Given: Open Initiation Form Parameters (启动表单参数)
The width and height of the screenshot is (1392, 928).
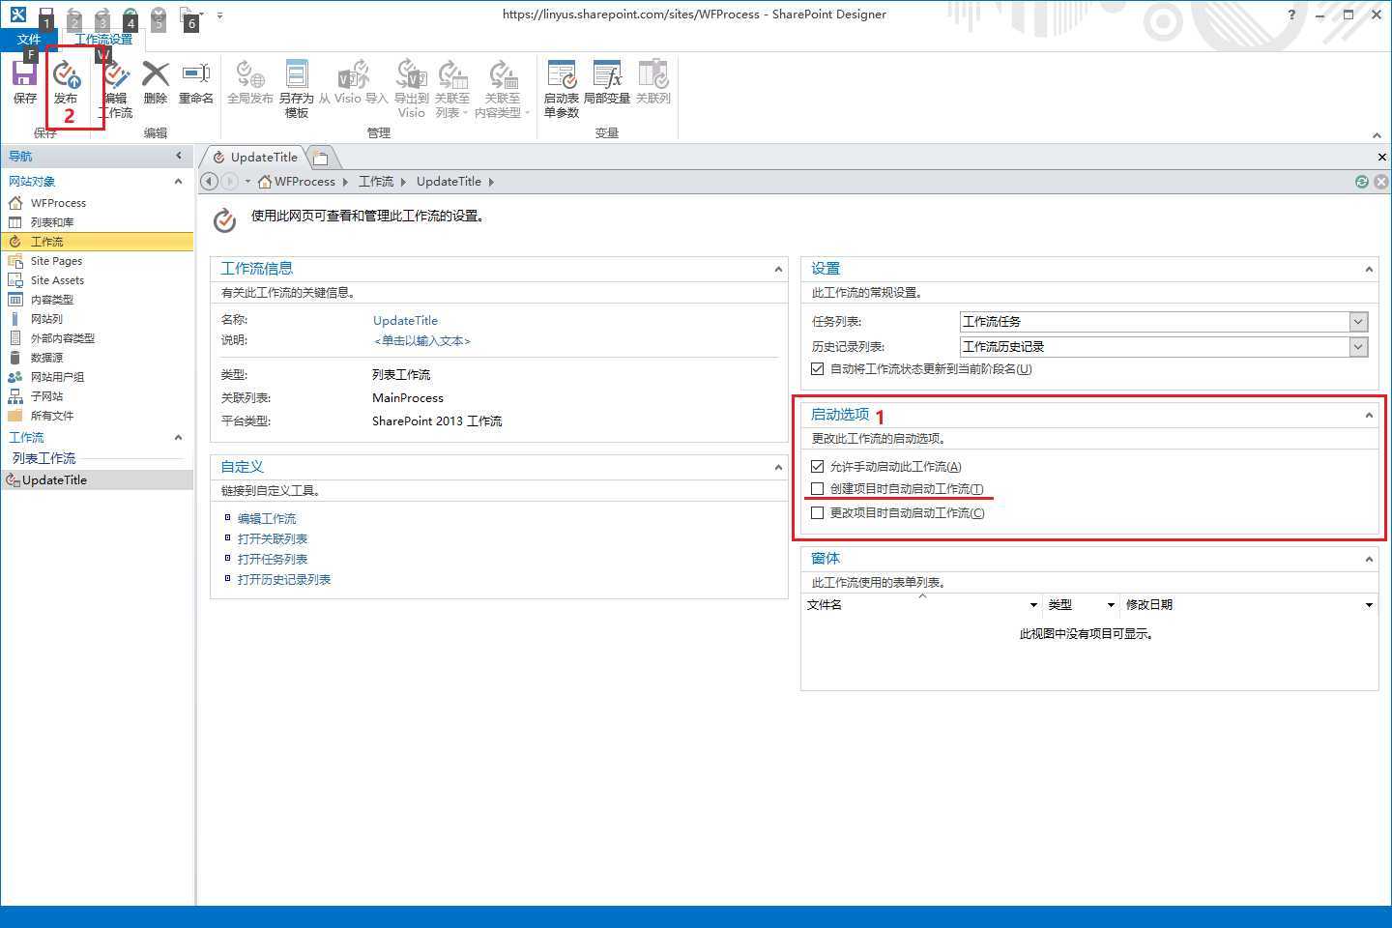Looking at the screenshot, I should 562,89.
